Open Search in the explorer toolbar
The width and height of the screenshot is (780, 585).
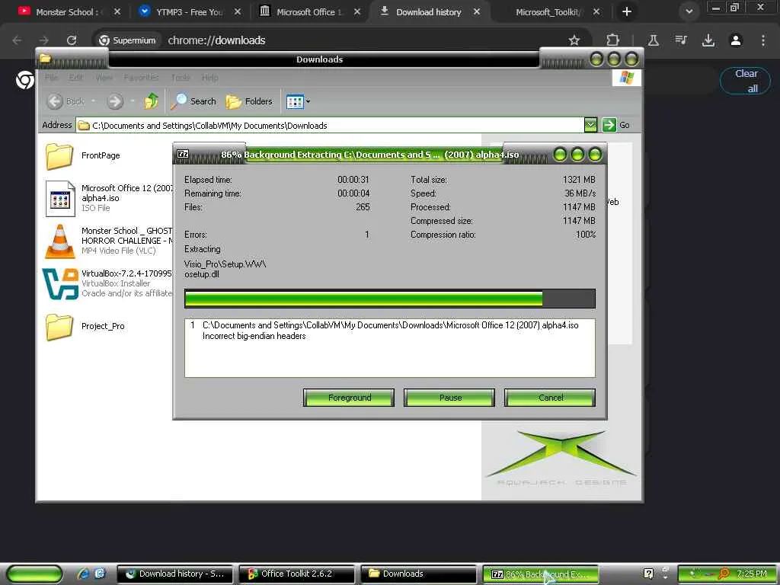click(193, 101)
